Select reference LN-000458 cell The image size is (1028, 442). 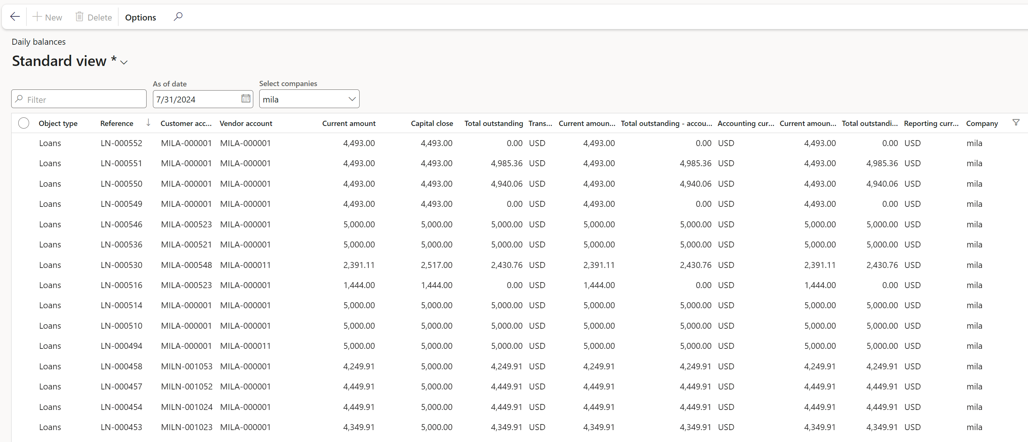[x=121, y=366]
